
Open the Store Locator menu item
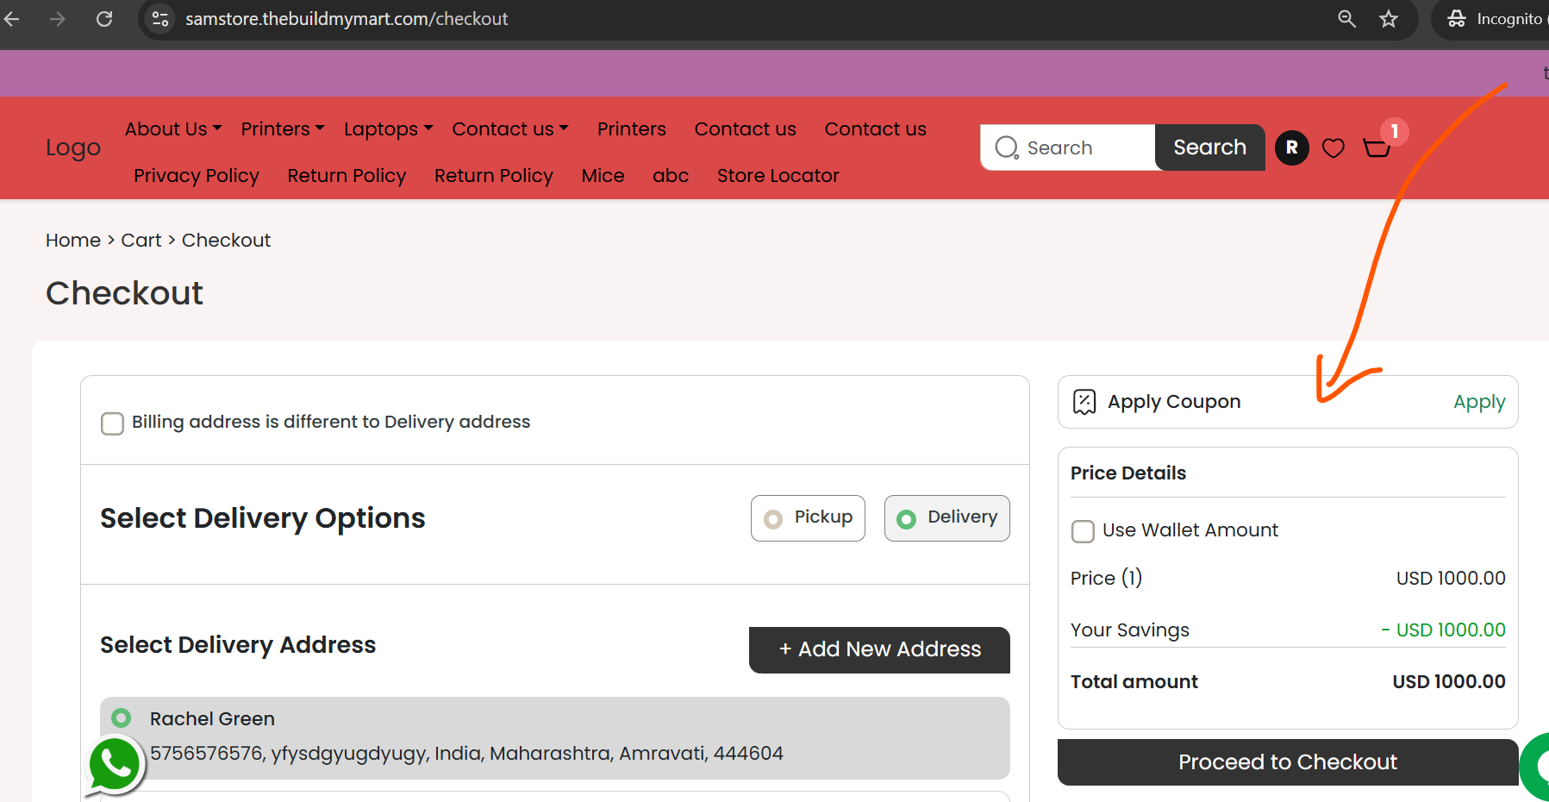coord(778,176)
